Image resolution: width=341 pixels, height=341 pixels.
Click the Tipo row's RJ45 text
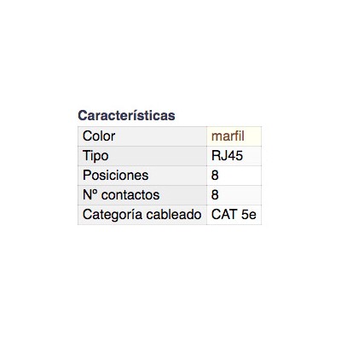(227, 156)
